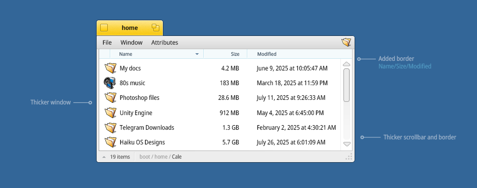This screenshot has width=477, height=188.
Task: Click the scrollbar up arrow
Action: (346, 64)
